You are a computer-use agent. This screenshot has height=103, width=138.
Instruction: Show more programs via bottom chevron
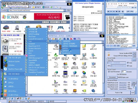pyautogui.click(x=36, y=75)
